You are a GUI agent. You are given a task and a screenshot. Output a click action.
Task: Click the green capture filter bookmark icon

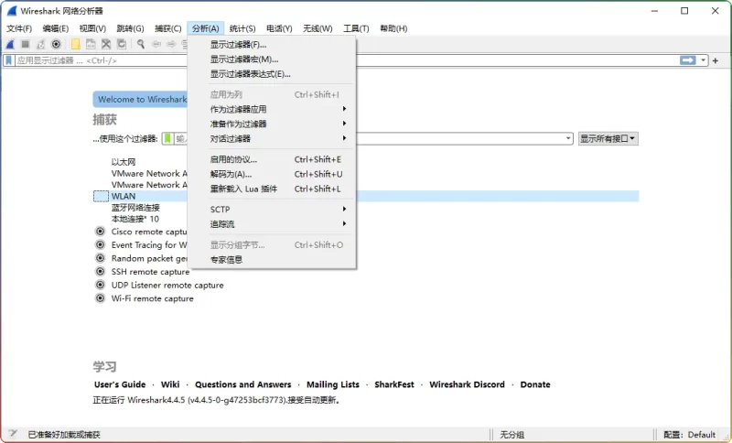tap(167, 138)
